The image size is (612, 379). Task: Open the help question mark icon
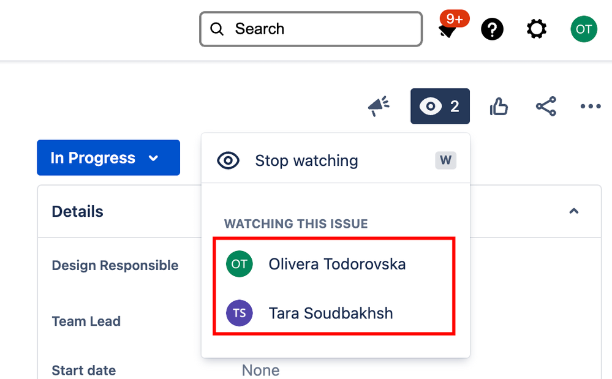click(x=492, y=29)
